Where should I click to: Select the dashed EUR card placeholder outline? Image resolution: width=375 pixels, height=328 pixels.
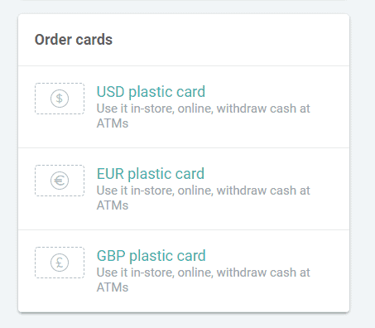pyautogui.click(x=60, y=181)
